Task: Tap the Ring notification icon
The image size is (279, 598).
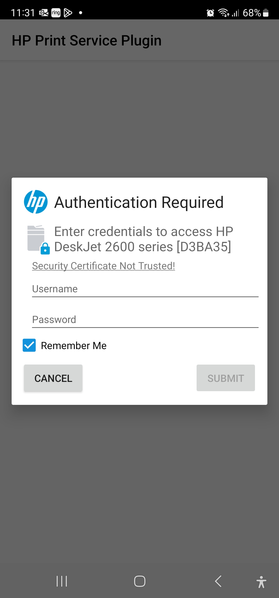Action: [x=56, y=13]
